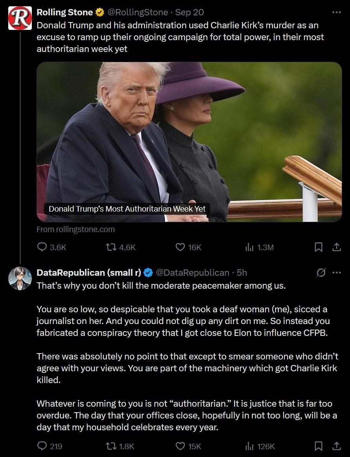Open more options on Rolling Stone post
Screen dimensions: 350x457
point(336,12)
